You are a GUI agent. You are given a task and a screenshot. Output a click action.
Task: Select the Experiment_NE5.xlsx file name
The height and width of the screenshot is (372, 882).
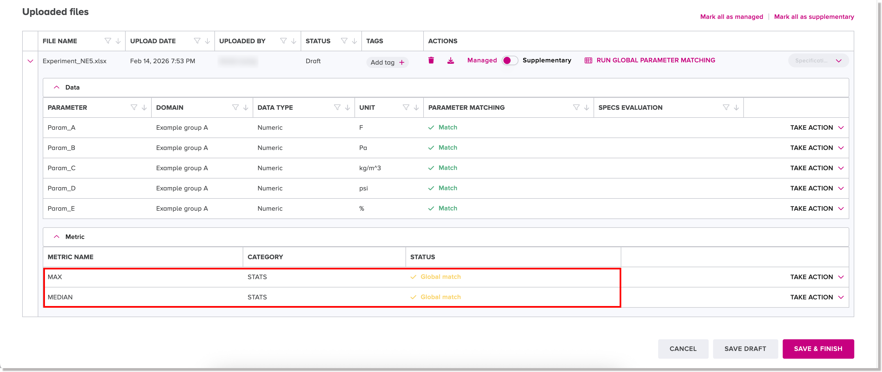75,61
